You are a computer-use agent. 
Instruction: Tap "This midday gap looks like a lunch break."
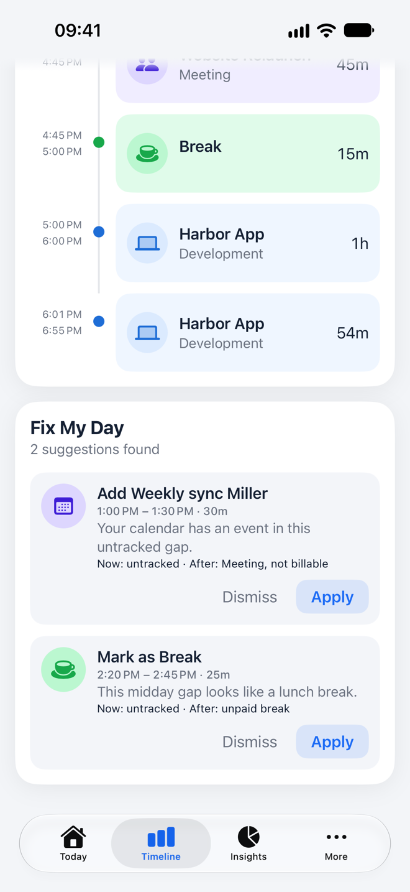(x=227, y=692)
